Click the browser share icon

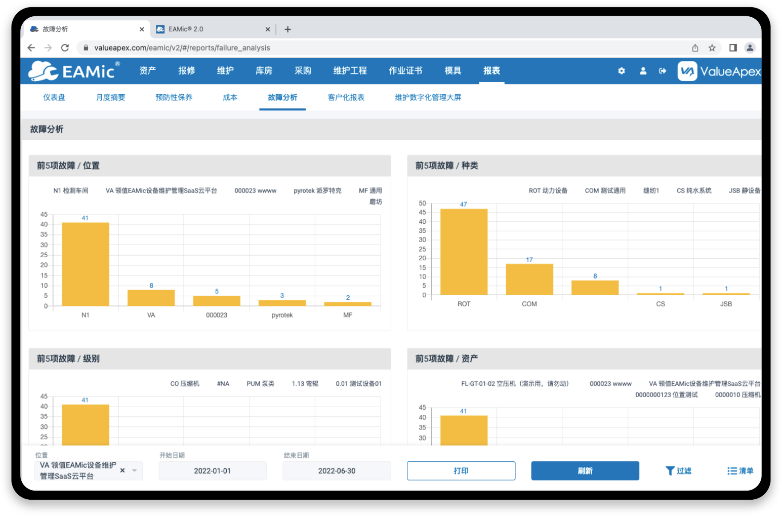[x=695, y=48]
